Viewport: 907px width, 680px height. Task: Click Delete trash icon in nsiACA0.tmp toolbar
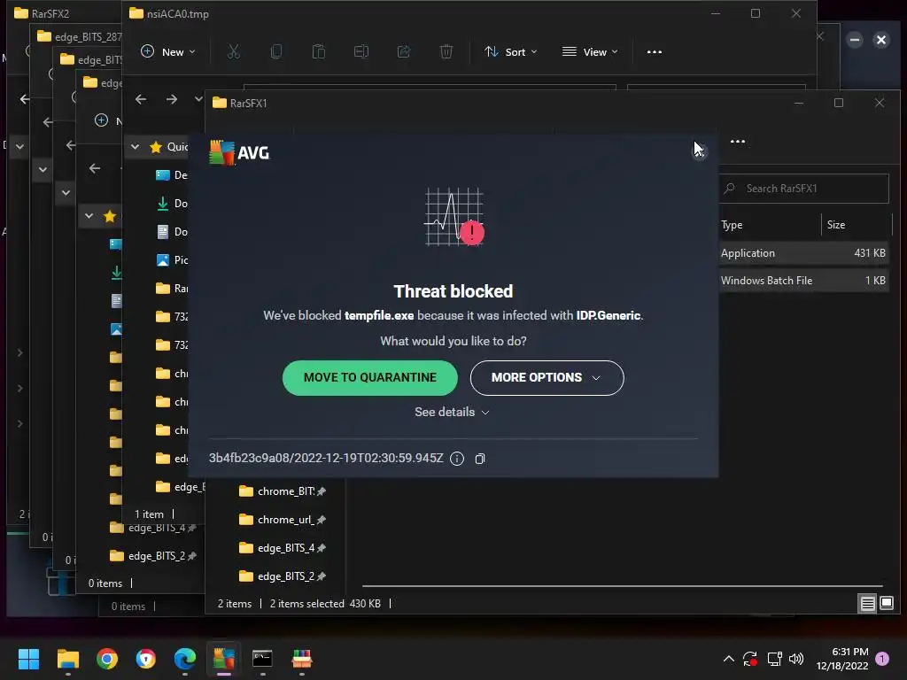[x=446, y=52]
